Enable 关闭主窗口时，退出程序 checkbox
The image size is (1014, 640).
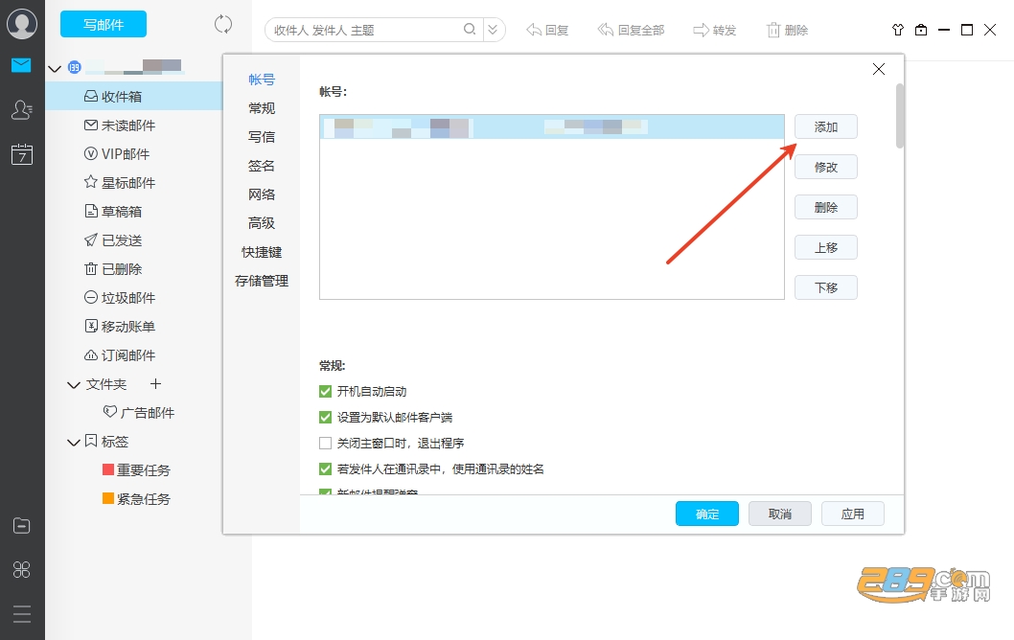click(x=325, y=443)
